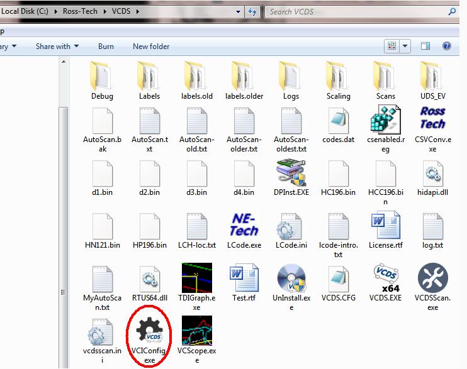Click navigation pane scroll up arrow
The height and width of the screenshot is (369, 467).
pos(64,62)
